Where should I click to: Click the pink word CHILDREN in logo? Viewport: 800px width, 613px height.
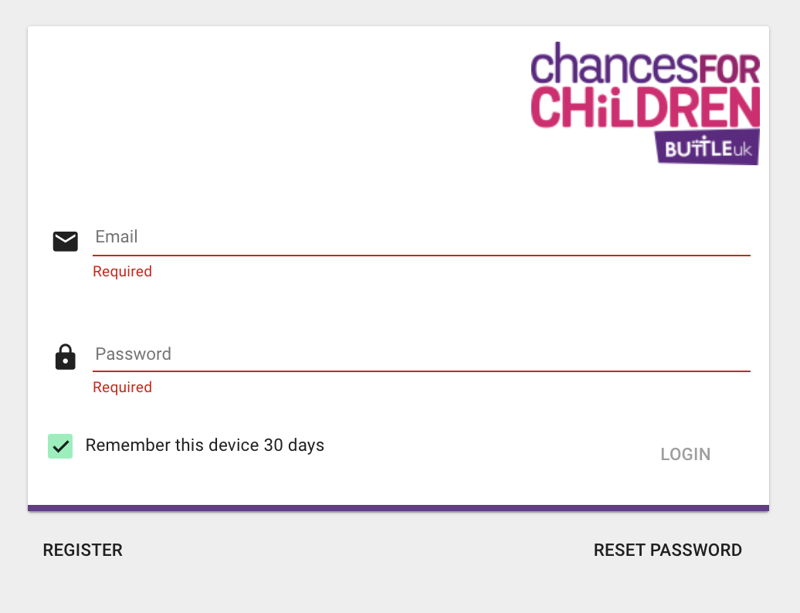tap(646, 108)
